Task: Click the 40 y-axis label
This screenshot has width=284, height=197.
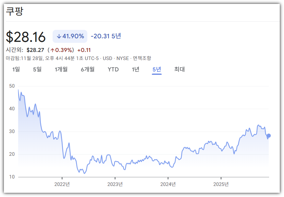Action: (x=12, y=109)
